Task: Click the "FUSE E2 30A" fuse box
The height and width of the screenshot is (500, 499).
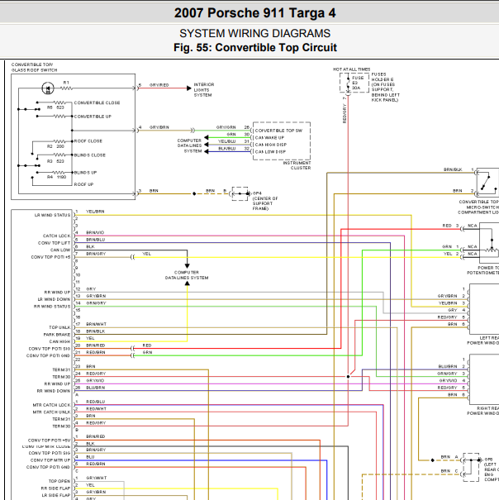Action: 354,83
